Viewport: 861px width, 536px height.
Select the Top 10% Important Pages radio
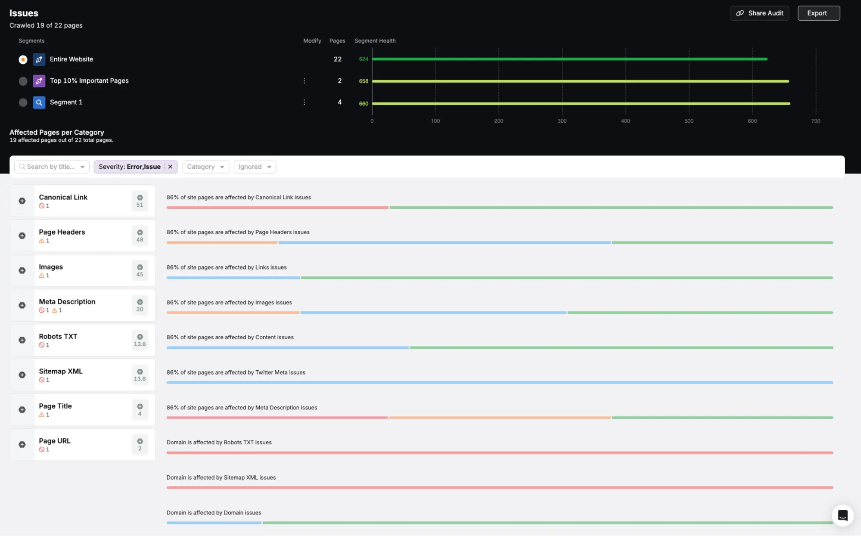tap(23, 81)
